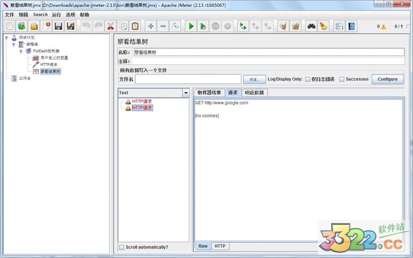Open the 选项 menu
The image size is (413, 258).
pyautogui.click(x=71, y=15)
